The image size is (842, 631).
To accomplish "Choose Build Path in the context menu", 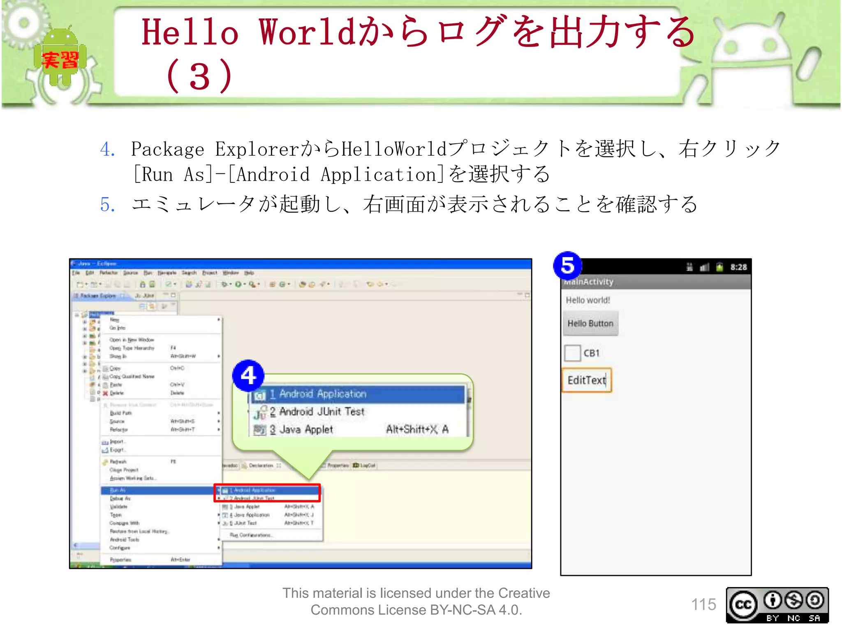I will (x=161, y=413).
